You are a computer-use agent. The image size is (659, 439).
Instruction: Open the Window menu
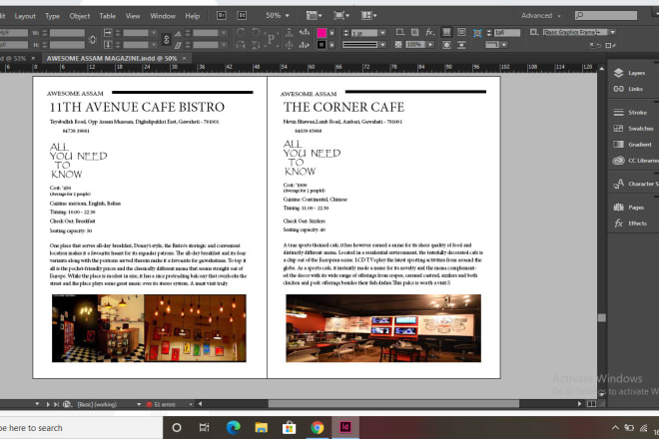pyautogui.click(x=163, y=16)
